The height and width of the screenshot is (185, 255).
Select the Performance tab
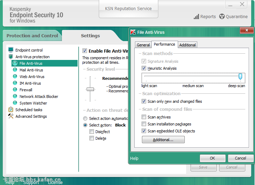[x=165, y=44]
